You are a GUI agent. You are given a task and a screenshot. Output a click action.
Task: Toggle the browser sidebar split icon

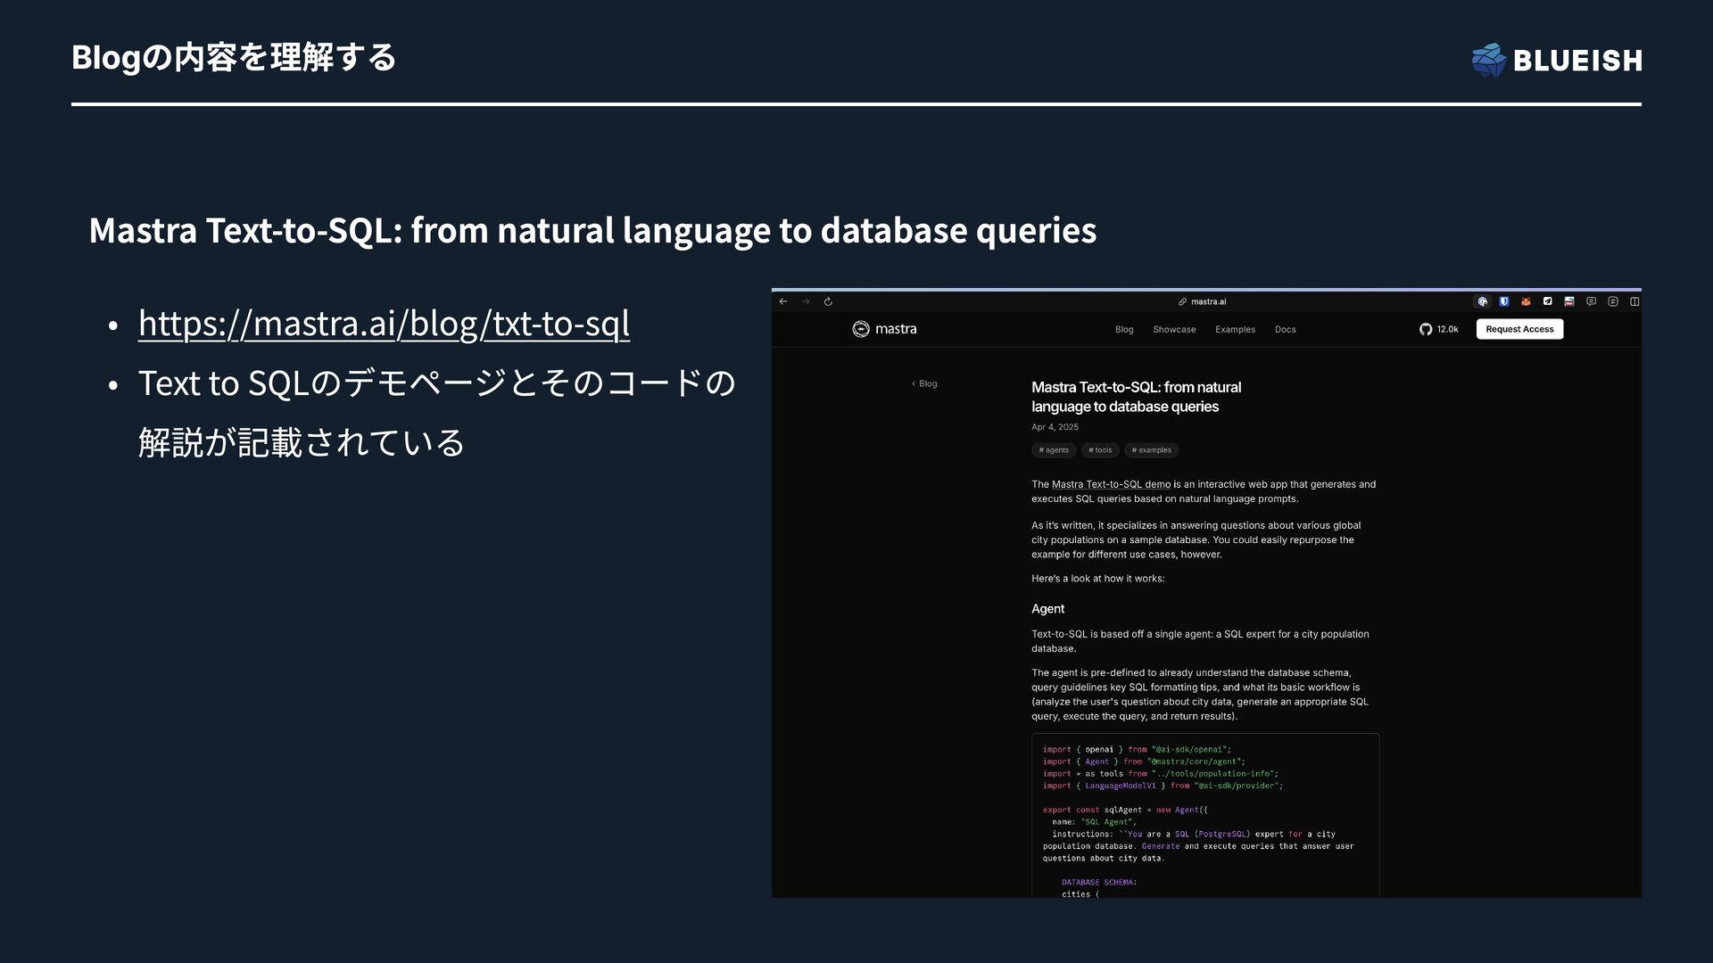pos(1634,301)
